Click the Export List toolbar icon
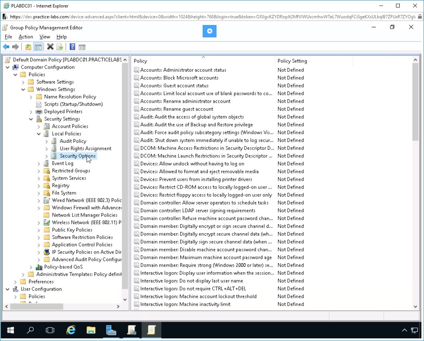Viewport: 424px width, 341px height. pyautogui.click(x=60, y=47)
